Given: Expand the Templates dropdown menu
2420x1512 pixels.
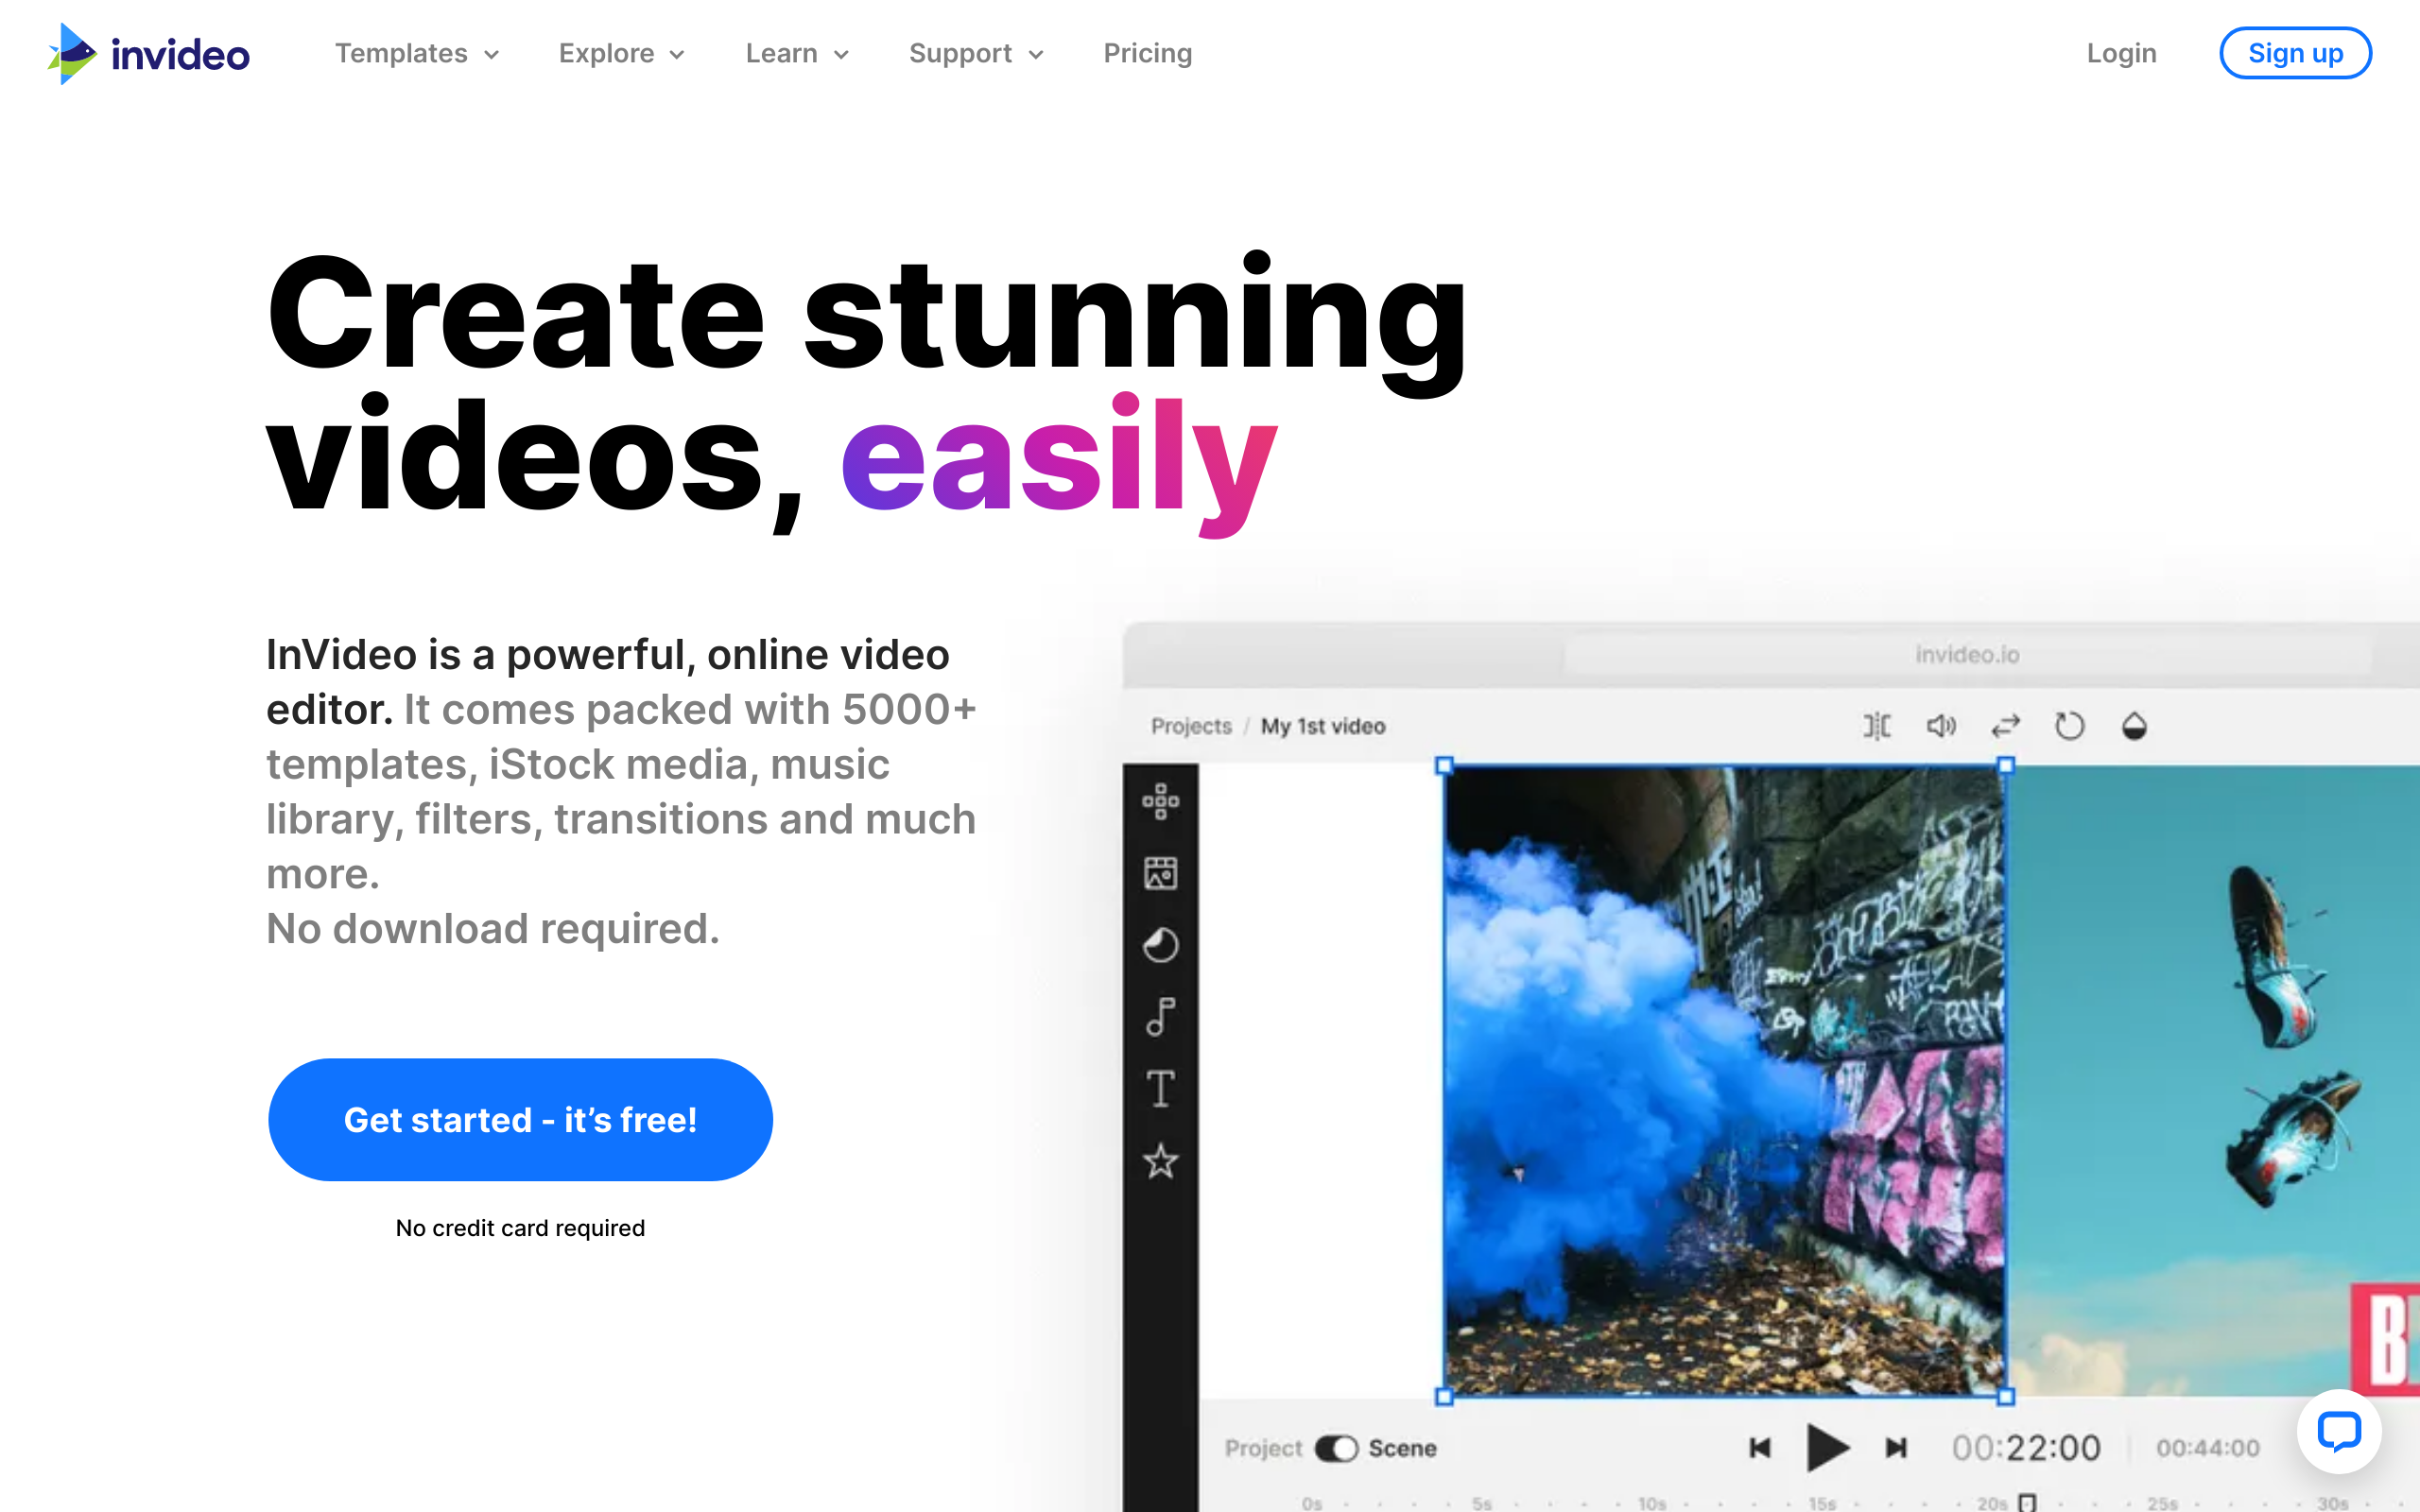Looking at the screenshot, I should tap(417, 53).
